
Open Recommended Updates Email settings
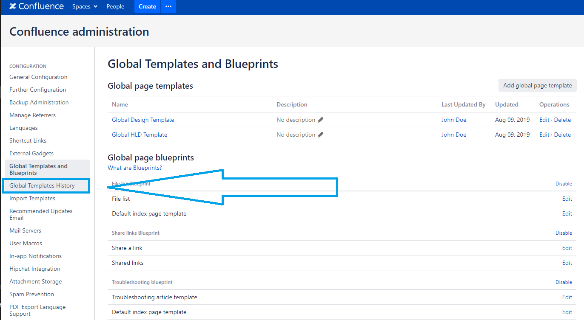41,214
